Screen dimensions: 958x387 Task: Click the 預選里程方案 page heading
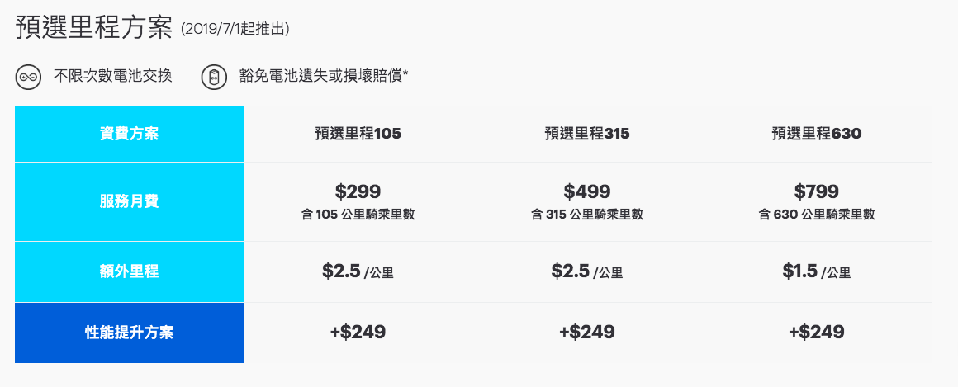pyautogui.click(x=94, y=28)
